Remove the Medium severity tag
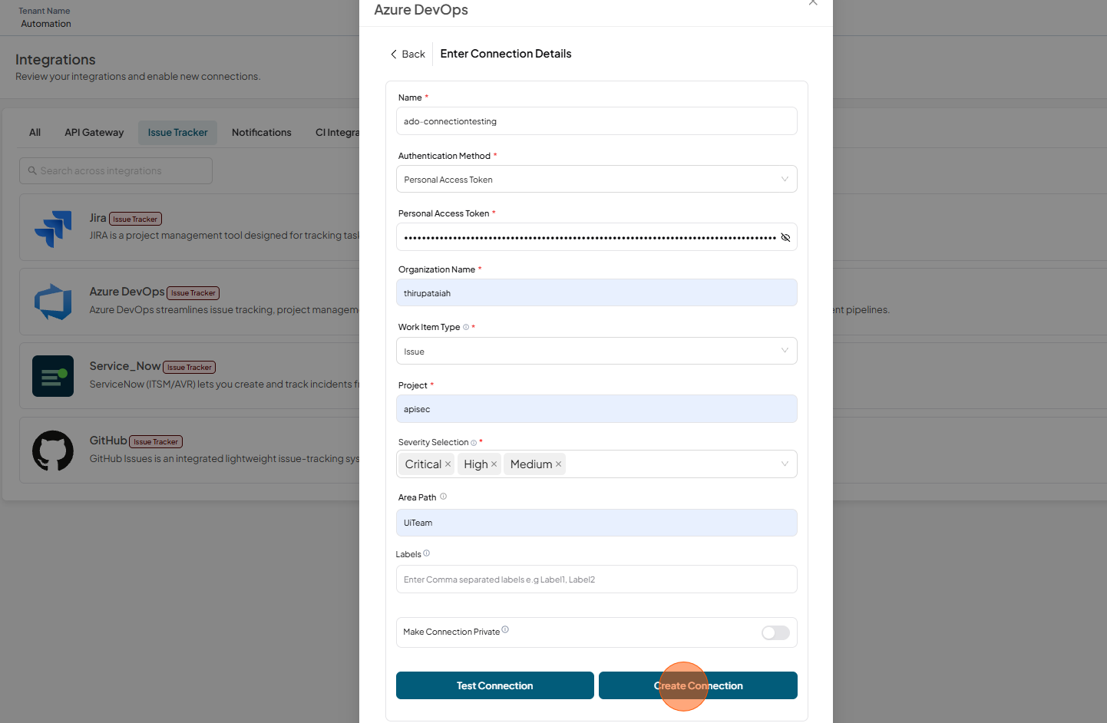Image resolution: width=1107 pixels, height=723 pixels. [559, 464]
